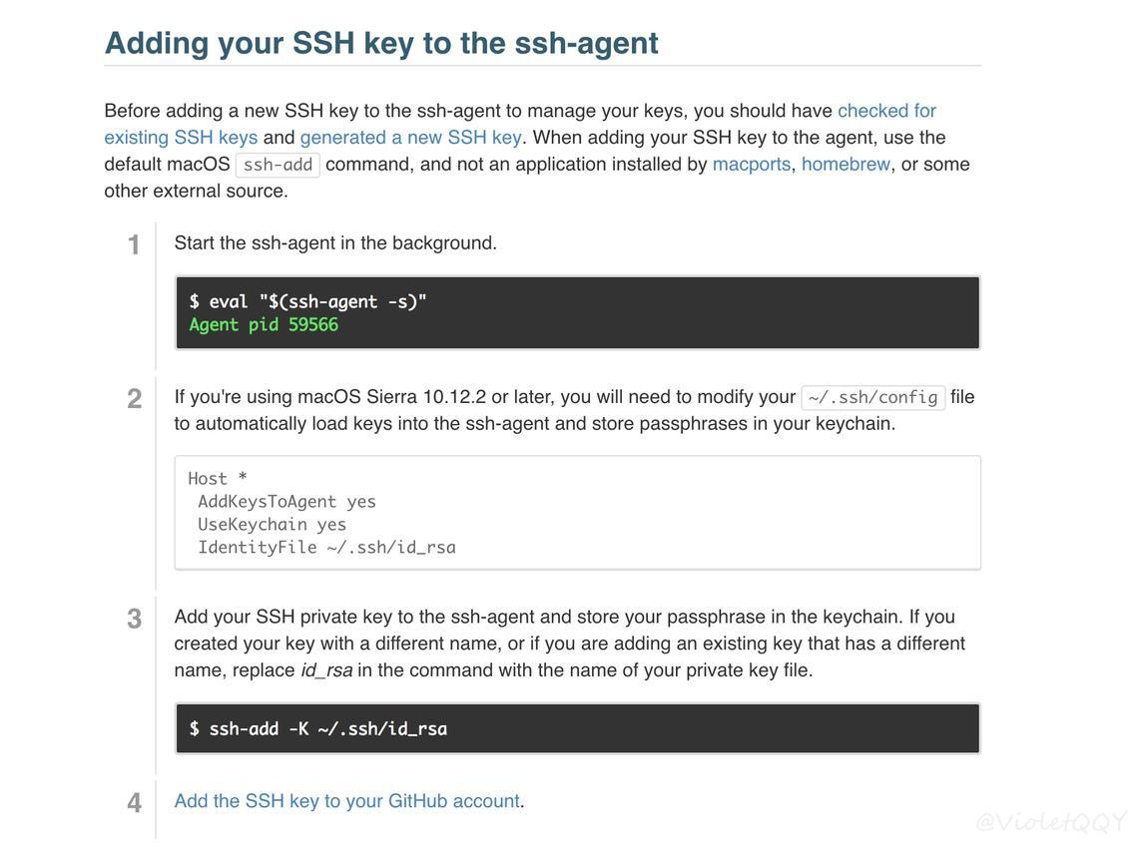The image size is (1138, 862).
Task: Click the step number 2 marker
Action: pyautogui.click(x=135, y=398)
